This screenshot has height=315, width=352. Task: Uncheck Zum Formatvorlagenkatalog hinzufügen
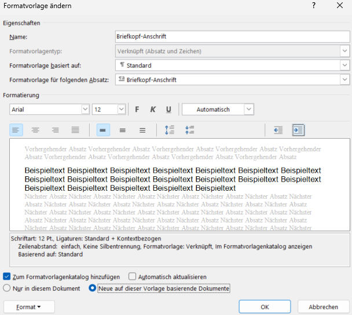click(7, 277)
